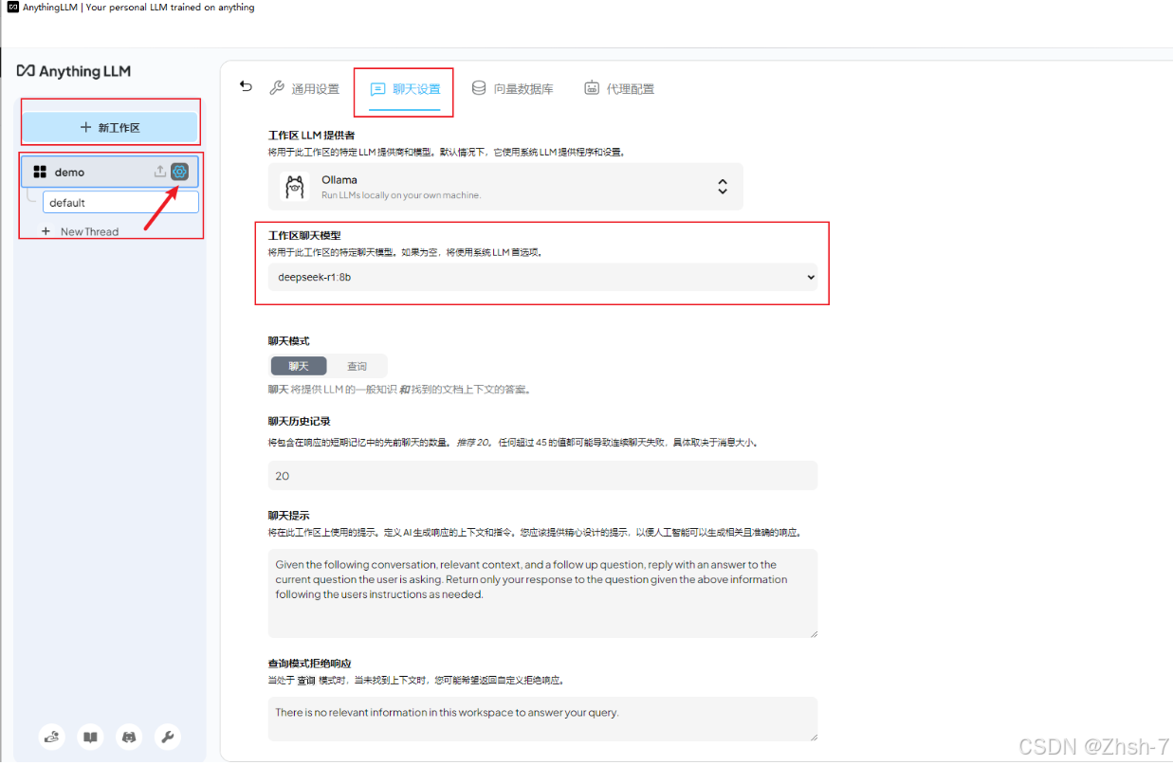Click the Ollama llama logo icon
The height and width of the screenshot is (765, 1173).
296,187
